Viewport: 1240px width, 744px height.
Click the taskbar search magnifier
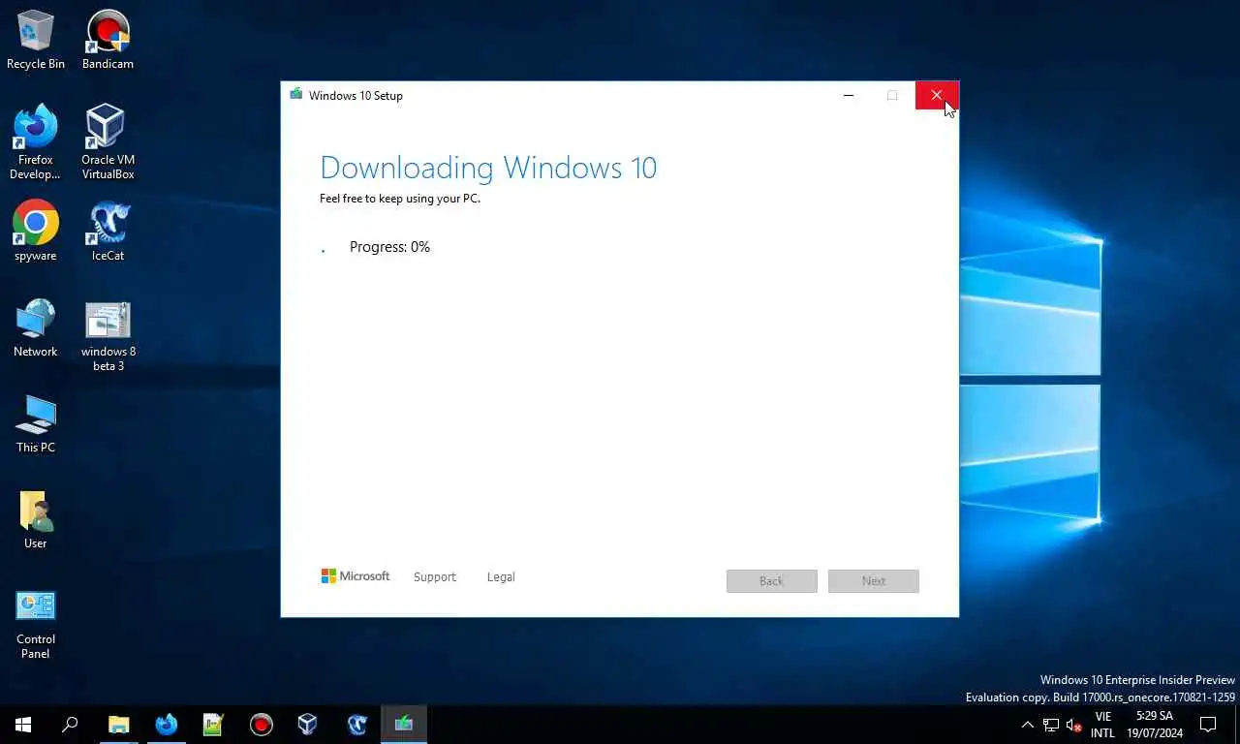[70, 724]
